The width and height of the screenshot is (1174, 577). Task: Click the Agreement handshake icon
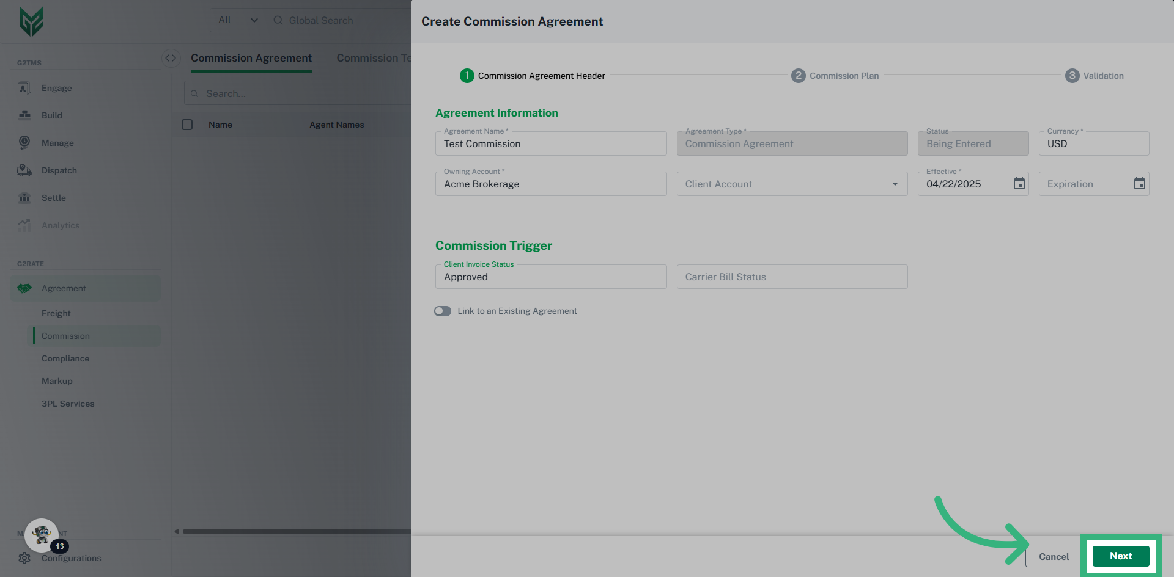point(24,288)
